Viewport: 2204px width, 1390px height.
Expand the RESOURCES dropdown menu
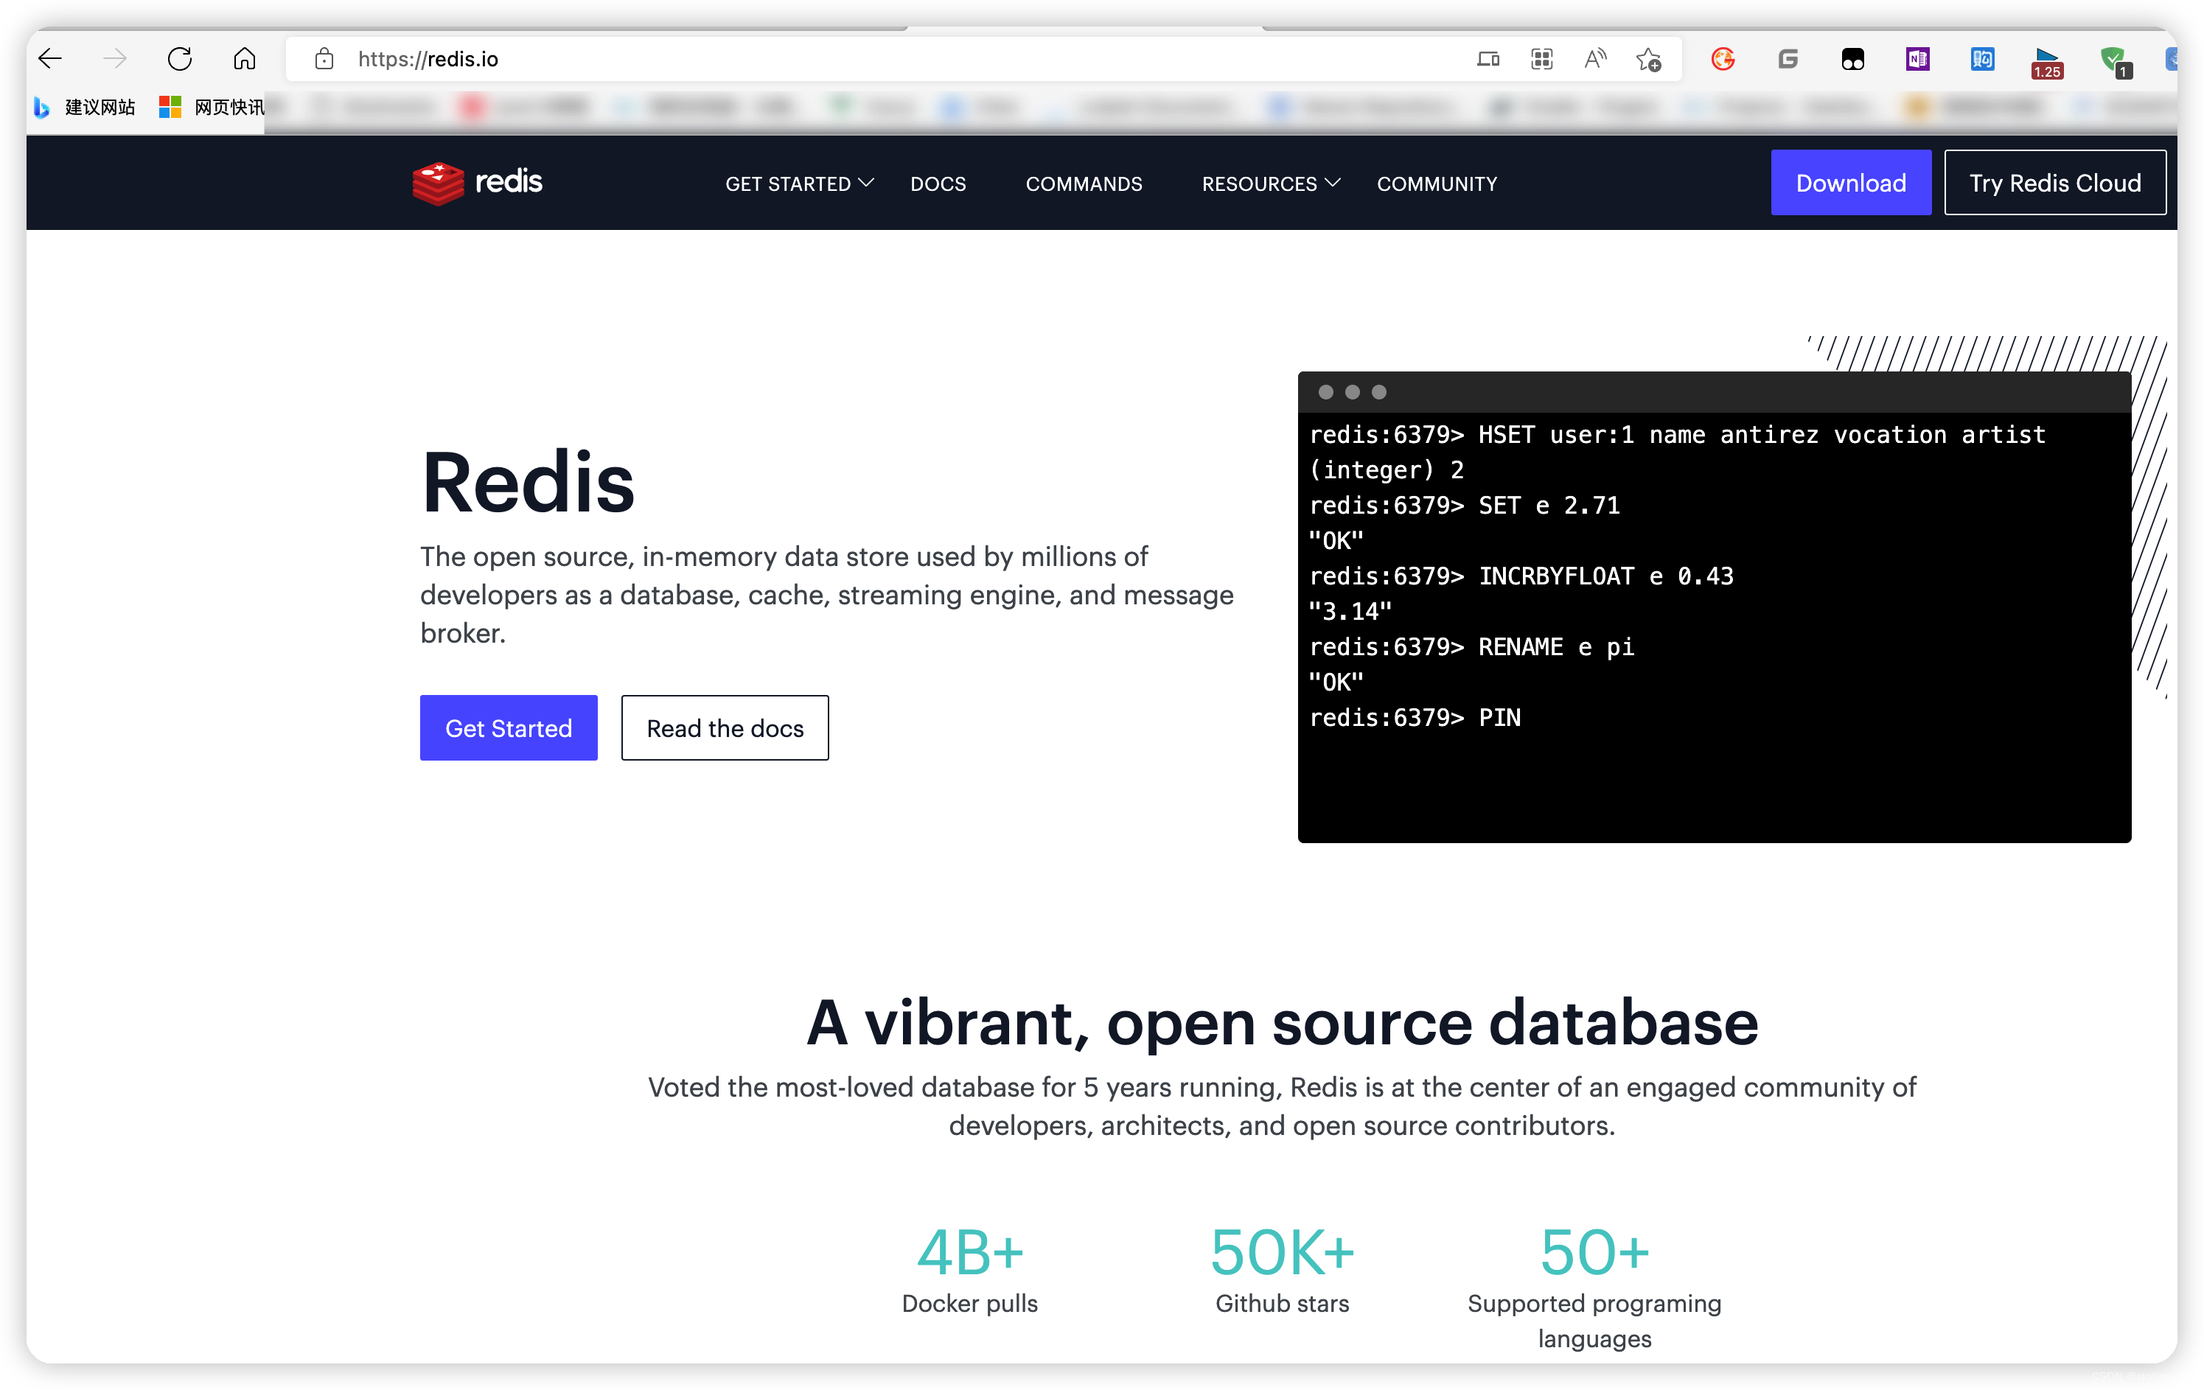pyautogui.click(x=1269, y=183)
